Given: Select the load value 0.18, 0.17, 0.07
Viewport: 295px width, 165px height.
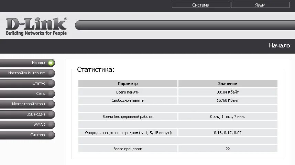Looking at the screenshot, I should click(228, 133).
